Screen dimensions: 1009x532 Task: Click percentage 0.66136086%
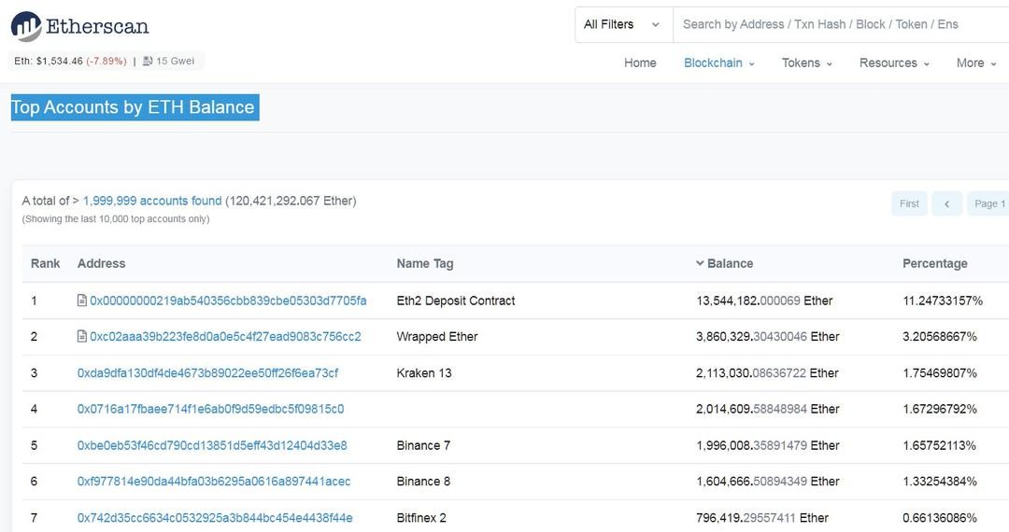pos(940,518)
